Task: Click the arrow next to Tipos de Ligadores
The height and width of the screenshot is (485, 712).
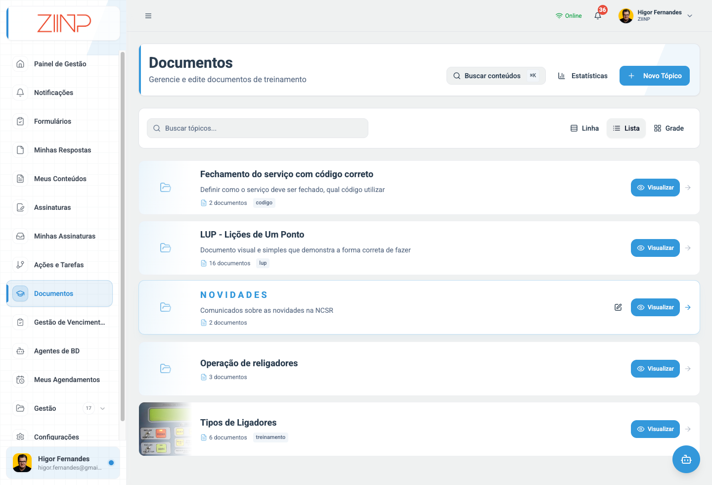Action: (688, 429)
